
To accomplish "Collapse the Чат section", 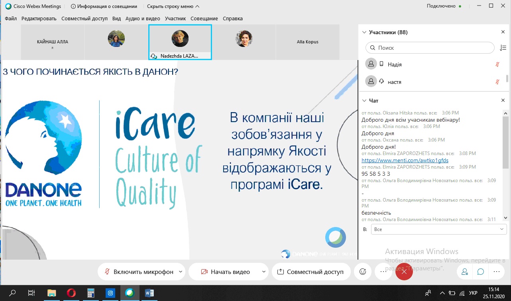I will (x=364, y=101).
